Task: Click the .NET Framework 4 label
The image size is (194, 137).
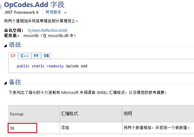Action: point(21,12)
